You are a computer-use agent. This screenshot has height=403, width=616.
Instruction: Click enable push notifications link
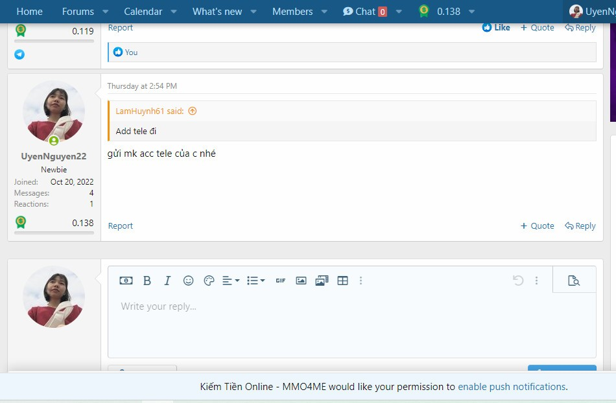tap(512, 387)
